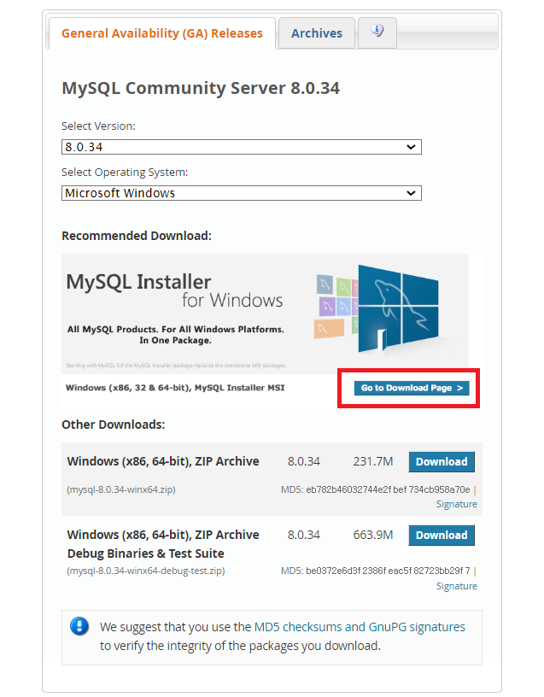Click the Other Downloads heading
This screenshot has width=544, height=697.
point(114,425)
